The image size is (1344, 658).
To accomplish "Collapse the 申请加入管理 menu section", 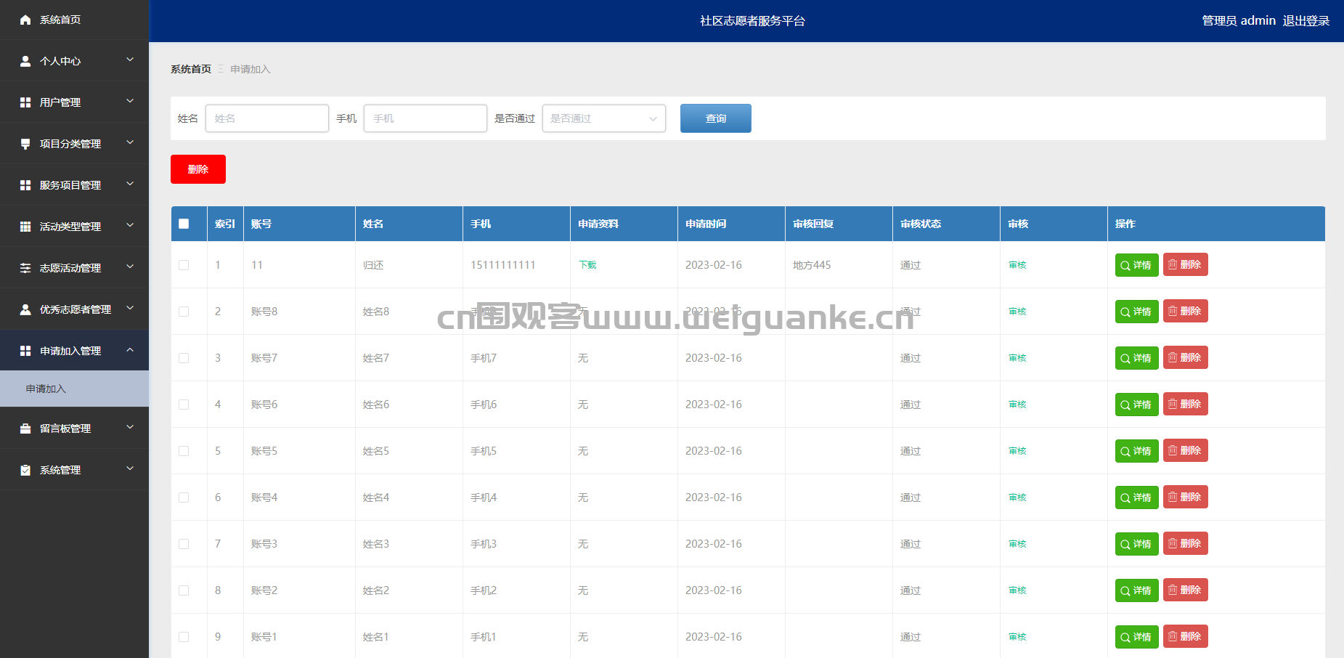I will [x=74, y=351].
